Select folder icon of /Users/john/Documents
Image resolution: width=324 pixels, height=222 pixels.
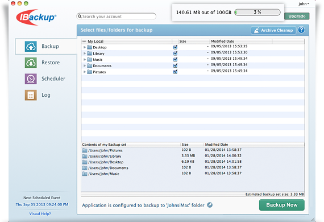85,168
